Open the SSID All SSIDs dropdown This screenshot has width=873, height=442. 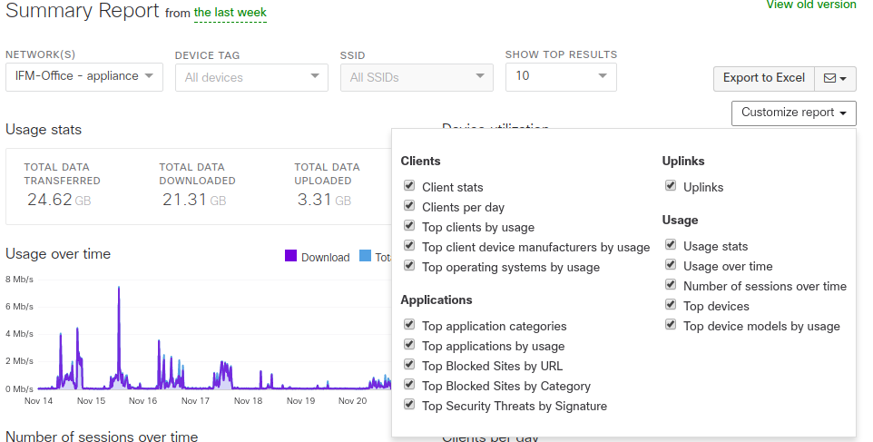tap(417, 77)
